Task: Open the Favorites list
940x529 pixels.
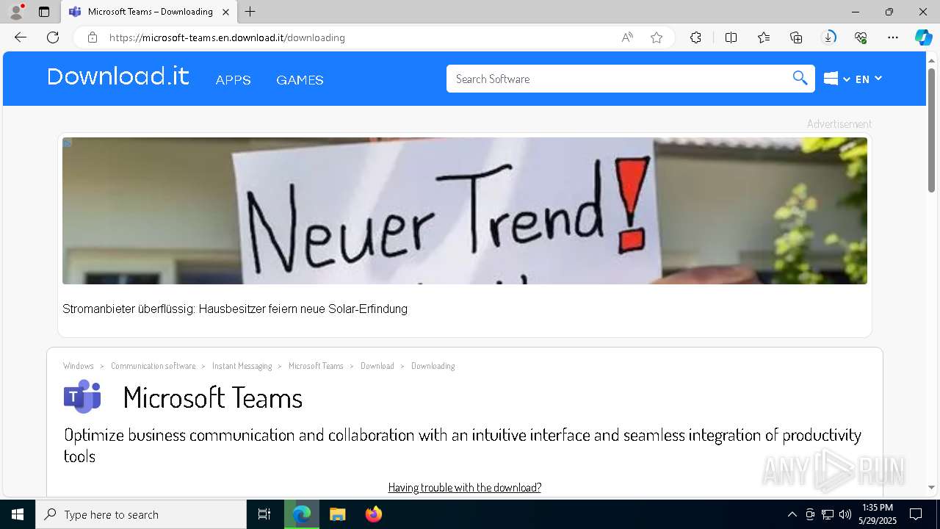Action: (x=764, y=37)
